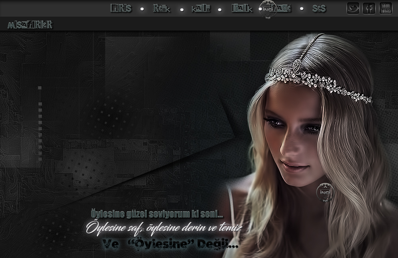Open the Renk color picker
This screenshot has height=258, width=398.
[162, 8]
